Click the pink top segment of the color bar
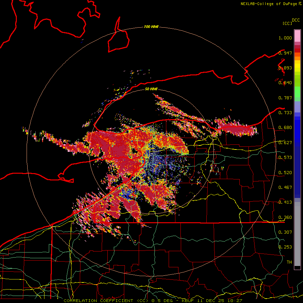This screenshot has width=303, height=303. pyautogui.click(x=297, y=36)
